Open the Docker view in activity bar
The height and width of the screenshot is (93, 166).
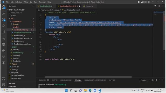(3, 50)
